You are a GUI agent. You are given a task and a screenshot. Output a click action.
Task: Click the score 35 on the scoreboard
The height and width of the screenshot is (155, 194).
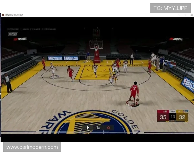[163, 117]
